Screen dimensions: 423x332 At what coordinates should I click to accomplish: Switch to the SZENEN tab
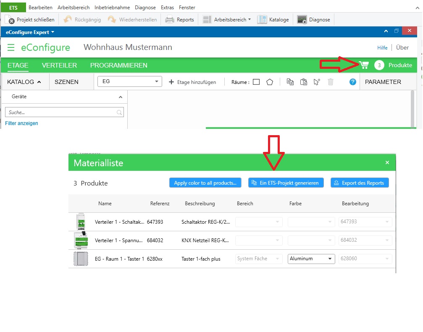pos(66,82)
